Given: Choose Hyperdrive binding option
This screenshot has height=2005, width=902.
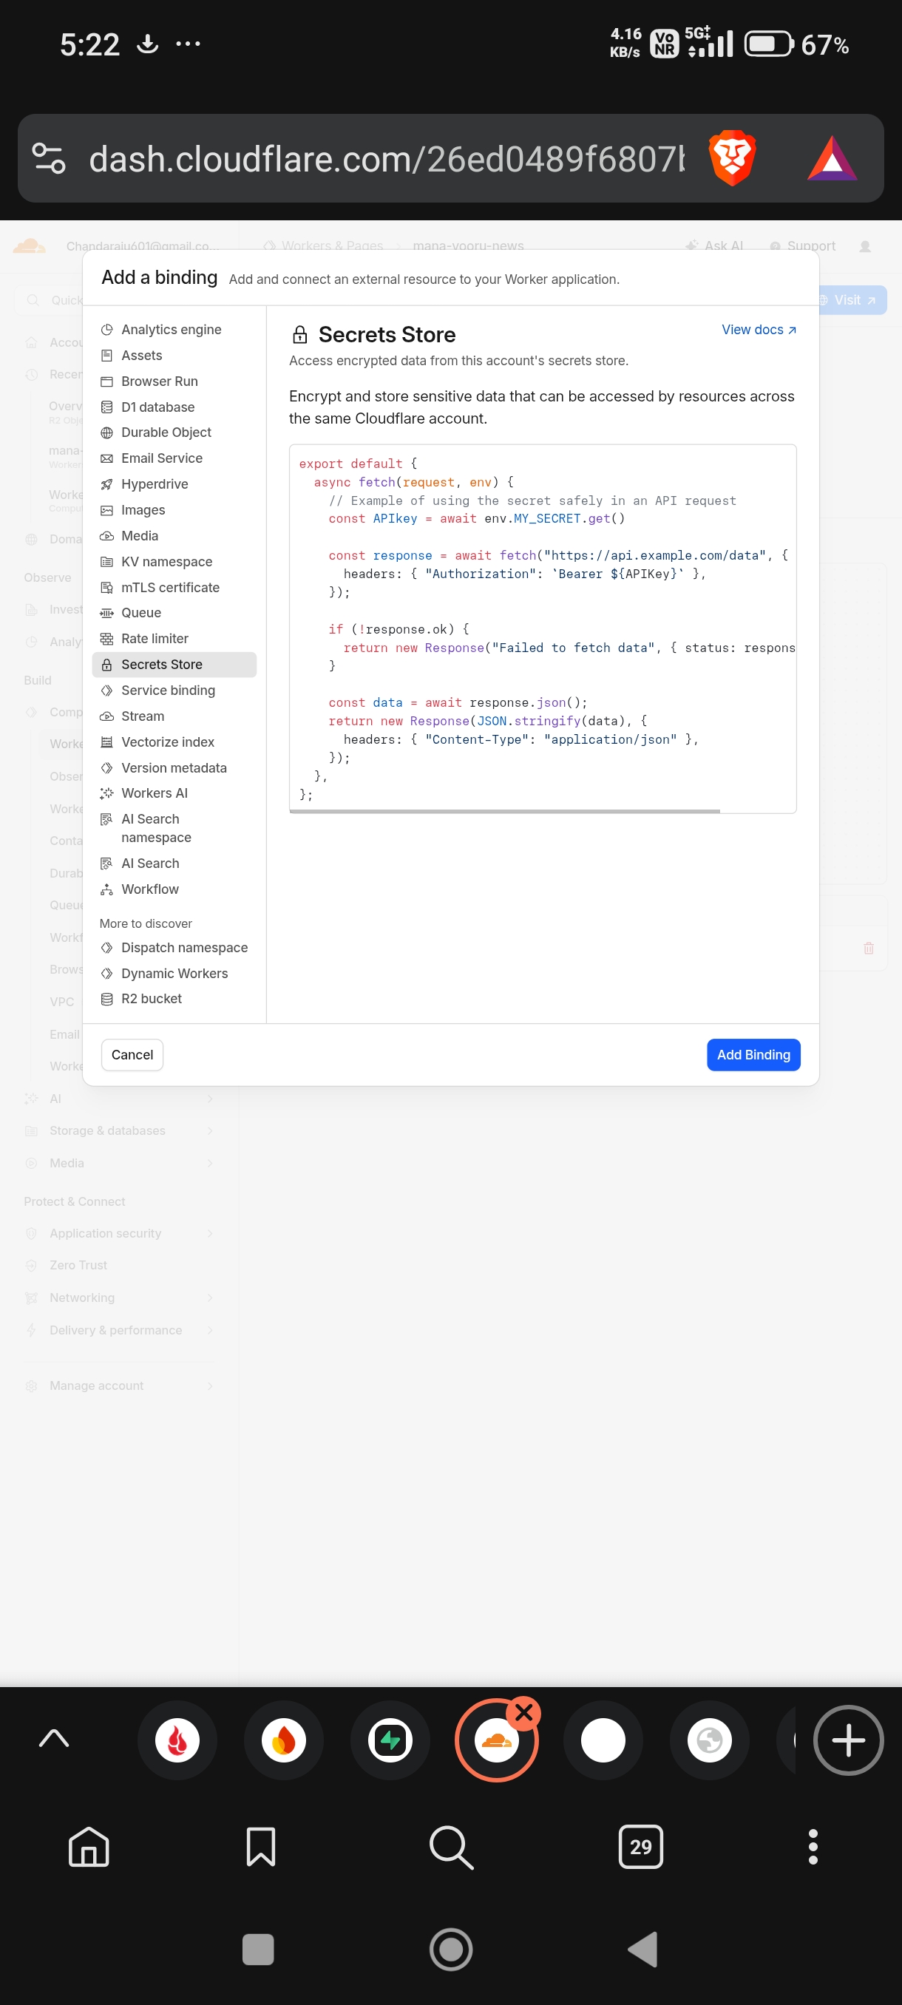Looking at the screenshot, I should (x=174, y=484).
